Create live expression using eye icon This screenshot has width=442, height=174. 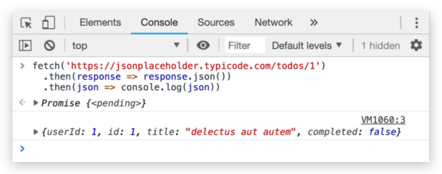203,46
